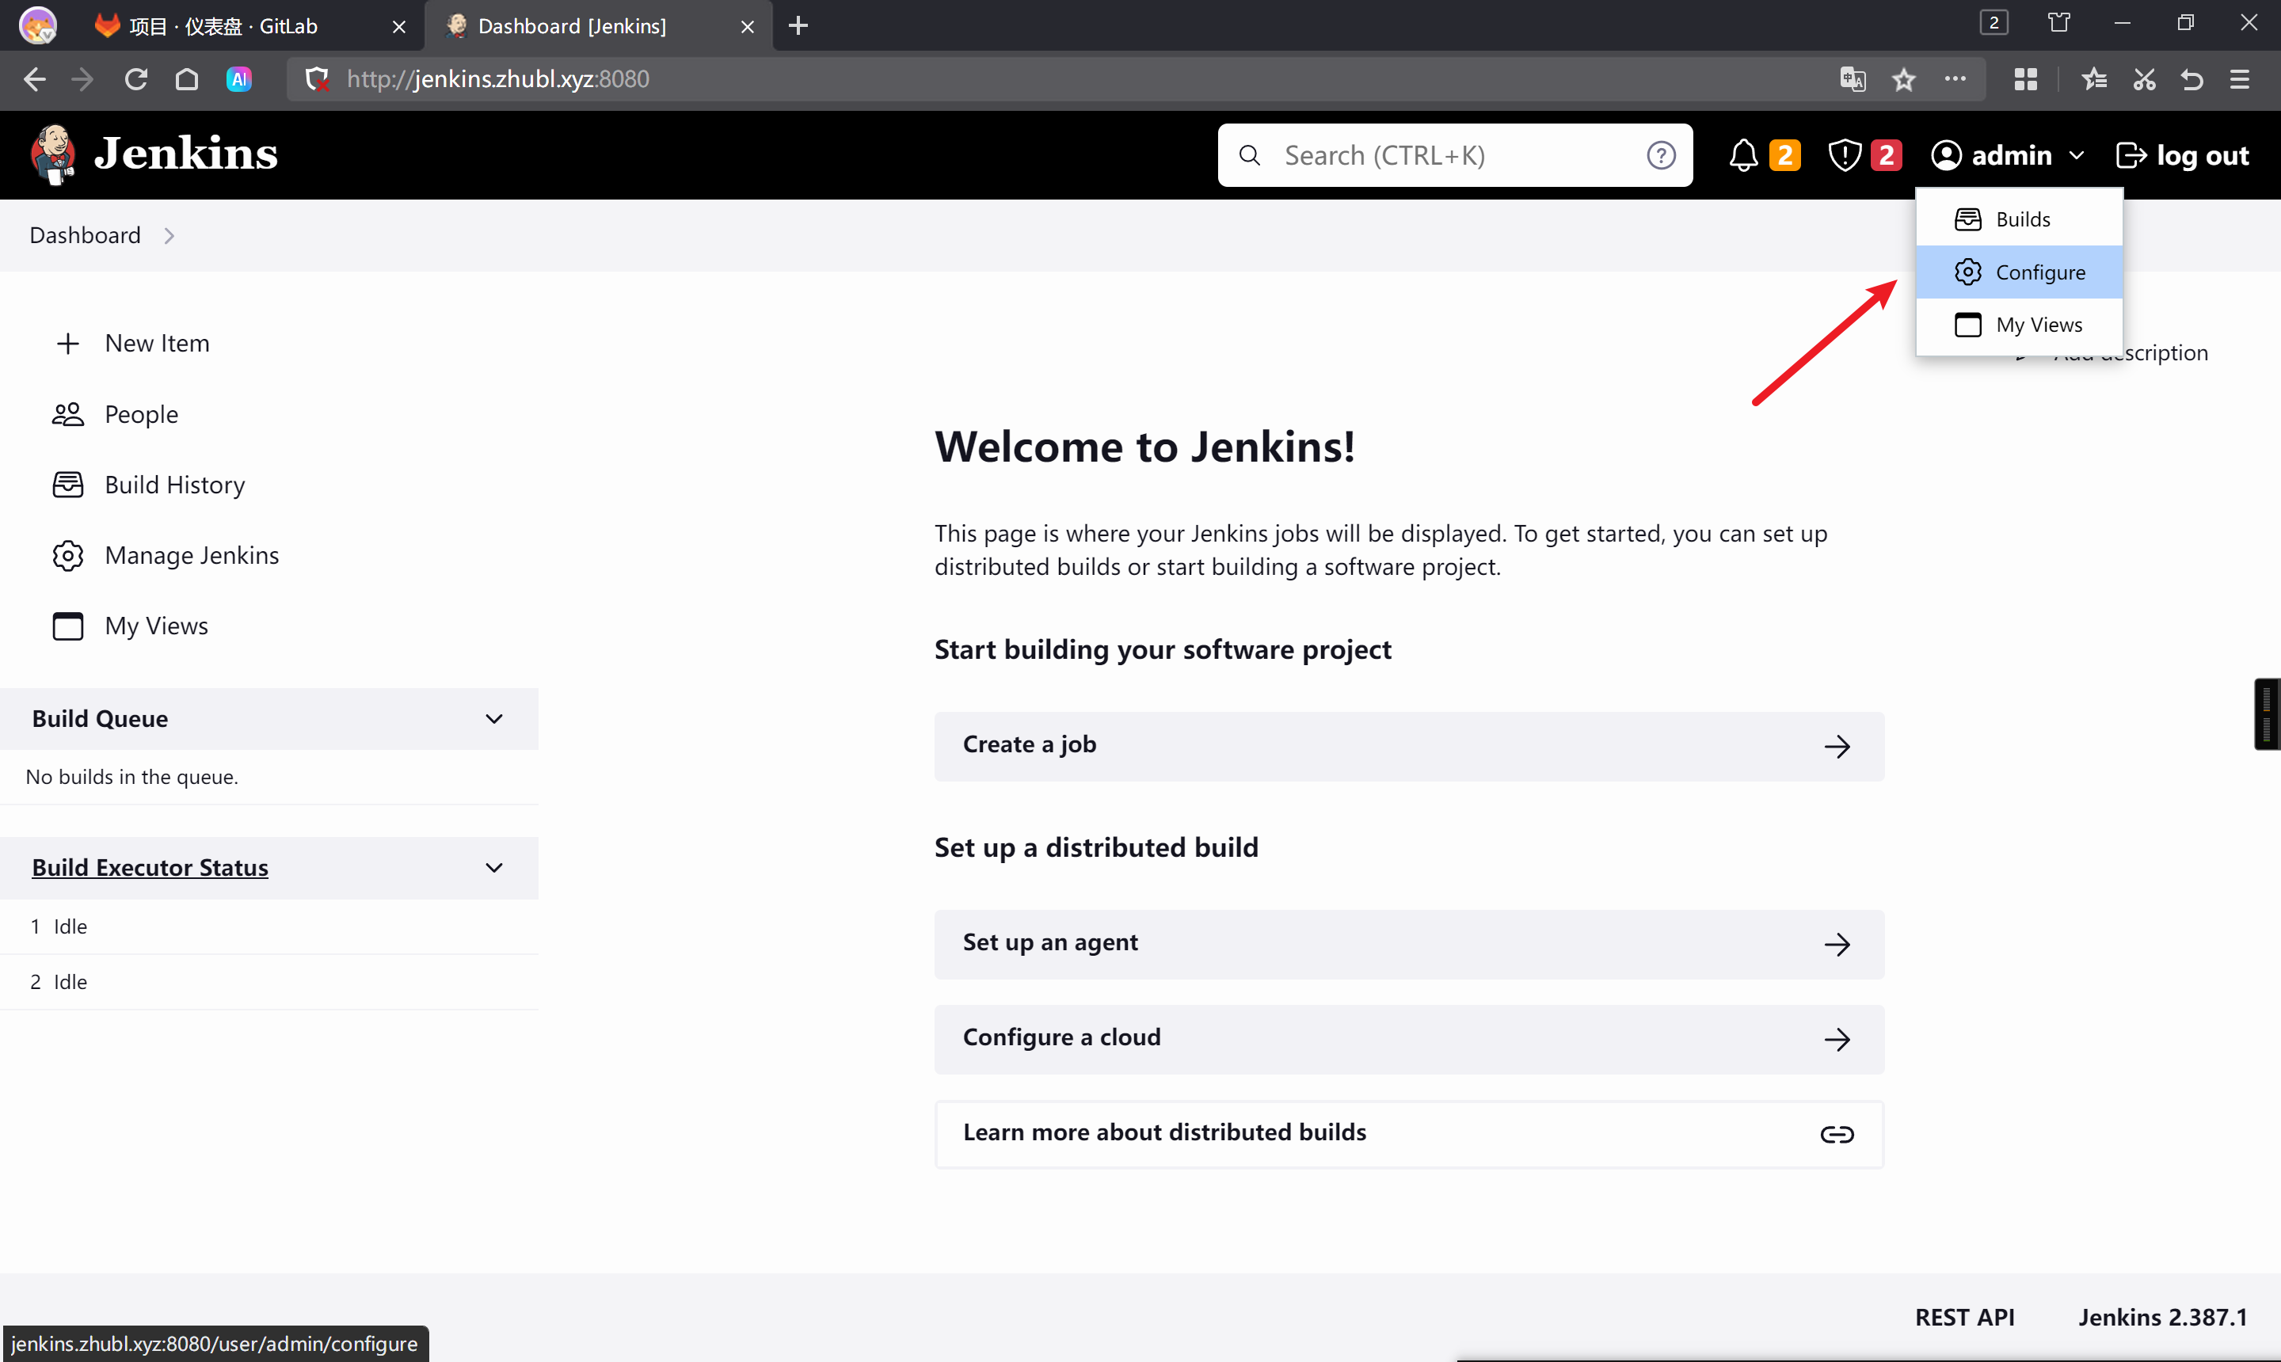Click the search help question mark icon
The image size is (2281, 1362).
(1661, 155)
